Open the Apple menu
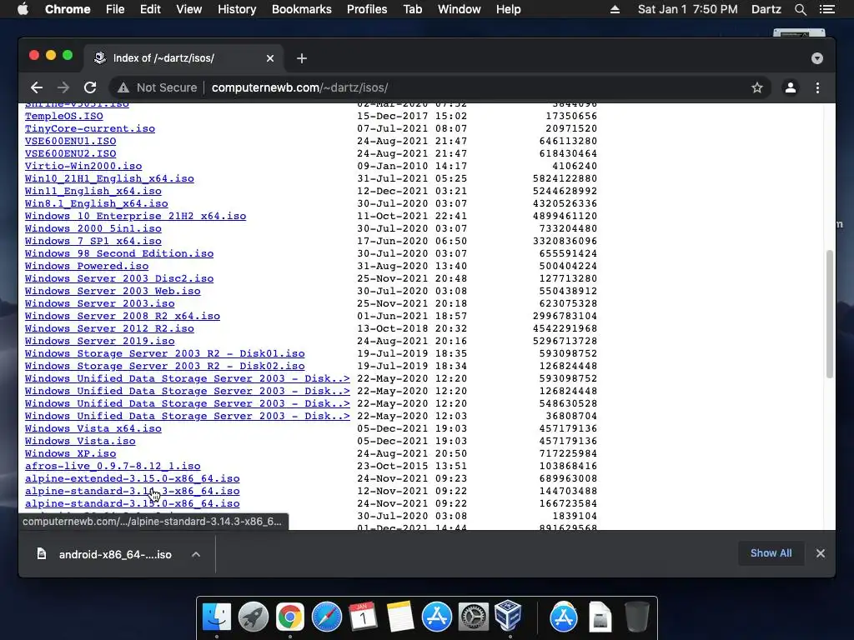Viewport: 854px width, 640px height. click(x=23, y=9)
